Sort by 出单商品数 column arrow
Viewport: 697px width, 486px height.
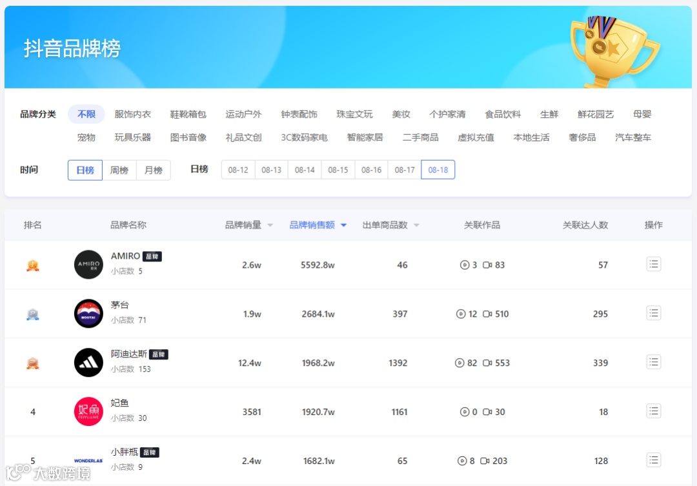coord(416,225)
